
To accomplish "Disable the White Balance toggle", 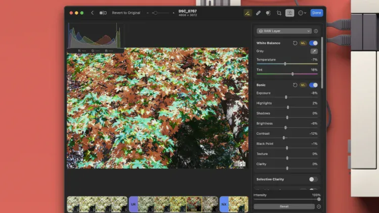I will [314, 43].
